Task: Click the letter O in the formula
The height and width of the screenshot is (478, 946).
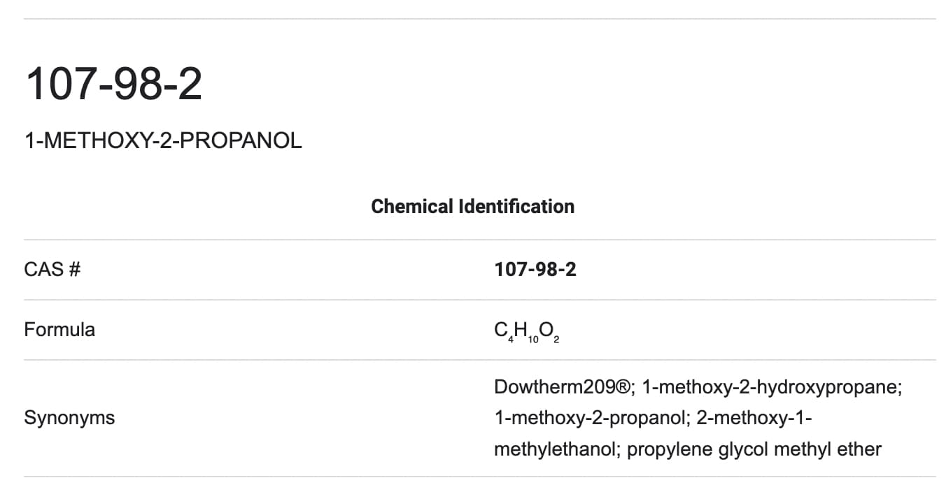Action: pyautogui.click(x=546, y=329)
